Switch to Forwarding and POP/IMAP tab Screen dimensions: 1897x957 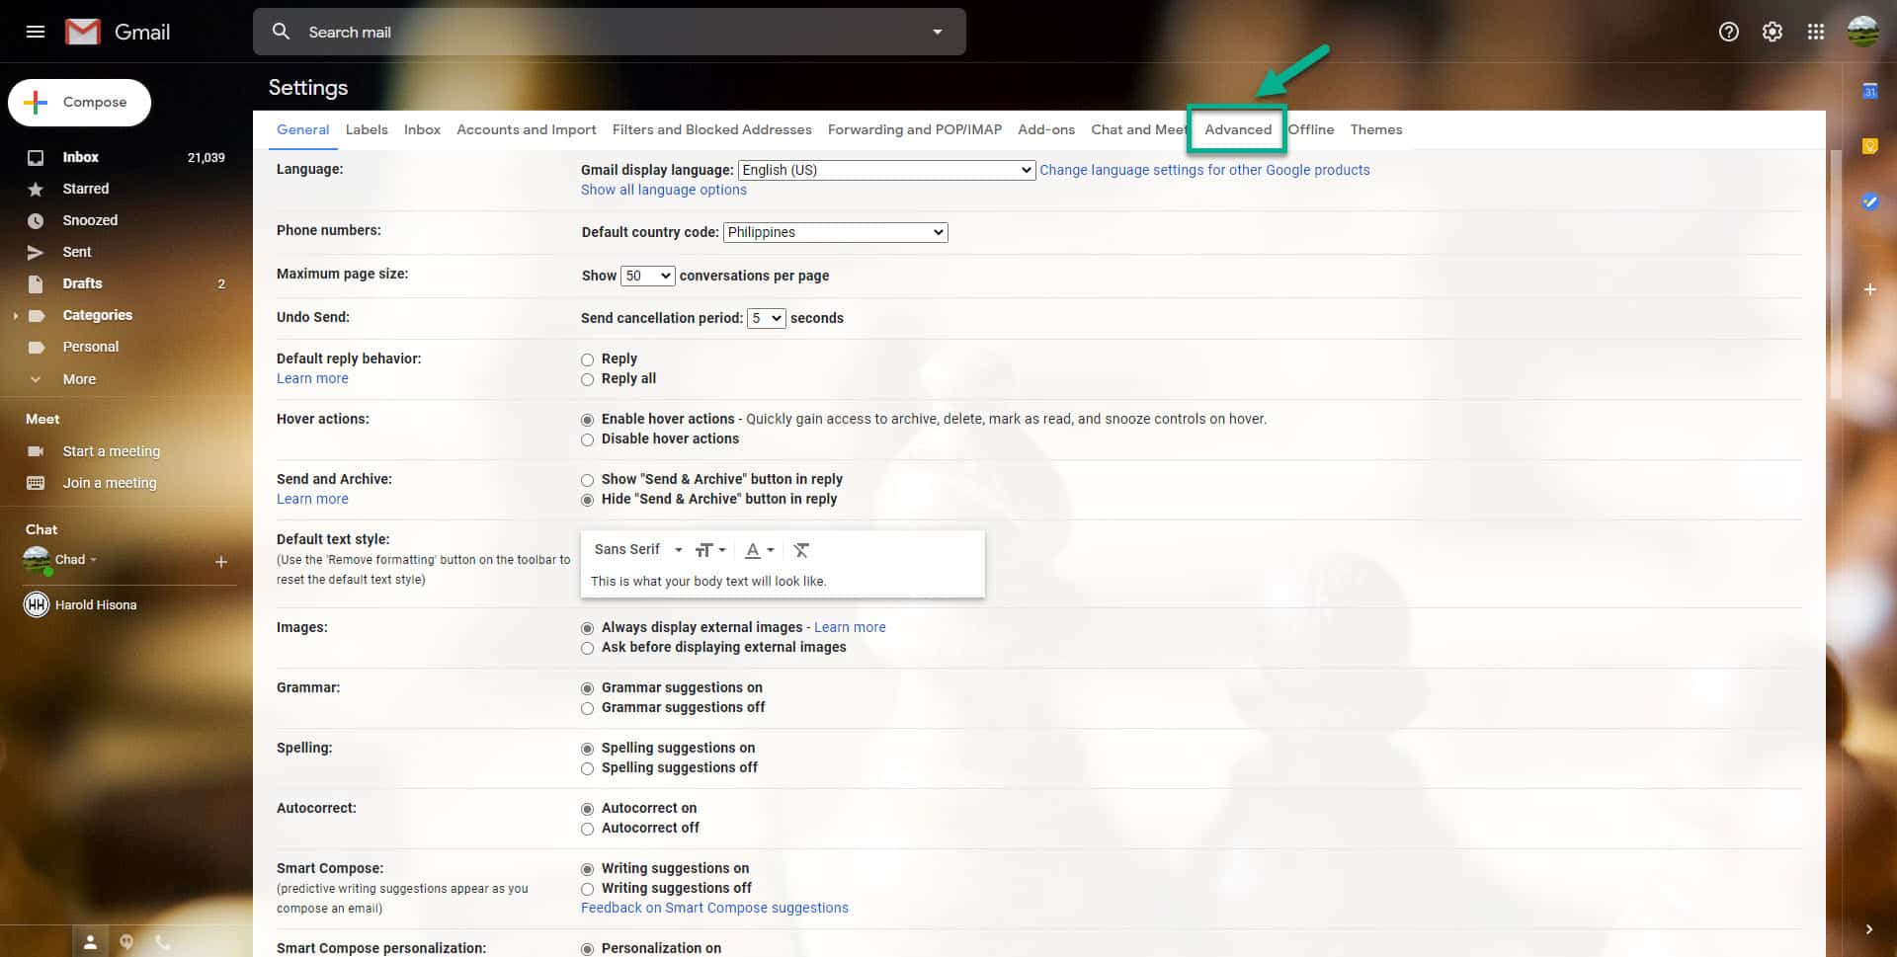coord(915,129)
